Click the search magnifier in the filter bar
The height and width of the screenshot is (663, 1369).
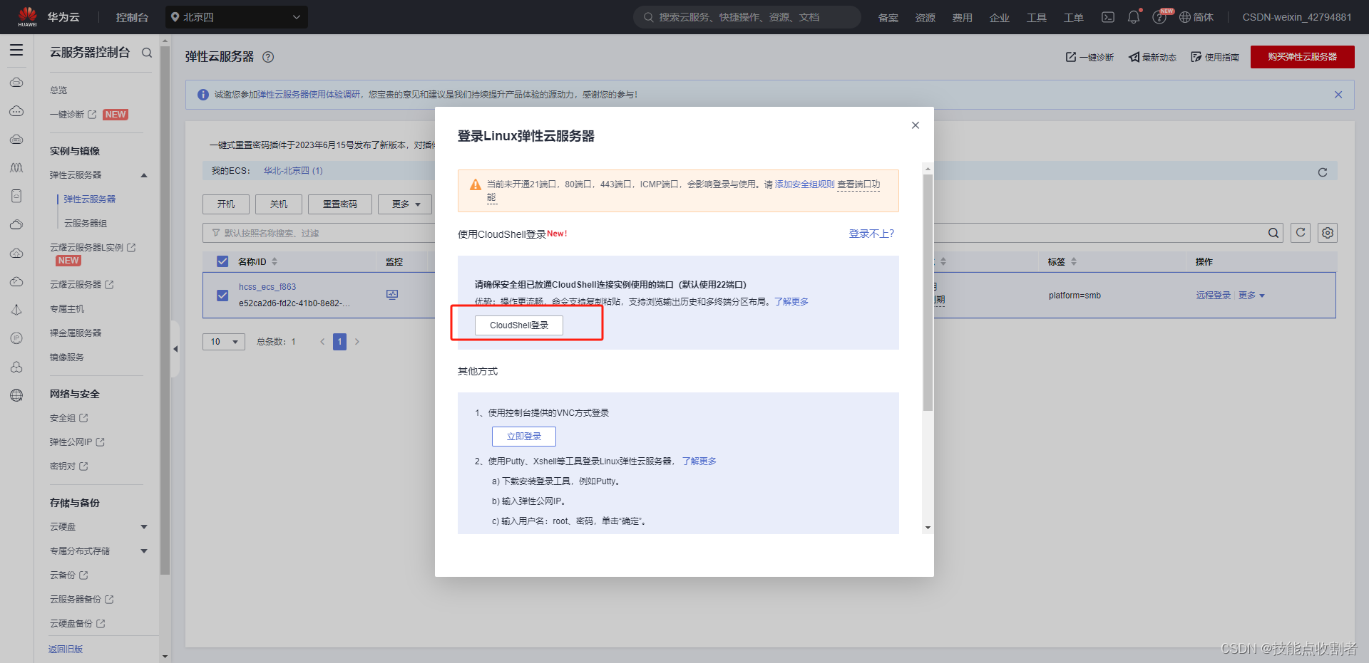[1273, 233]
